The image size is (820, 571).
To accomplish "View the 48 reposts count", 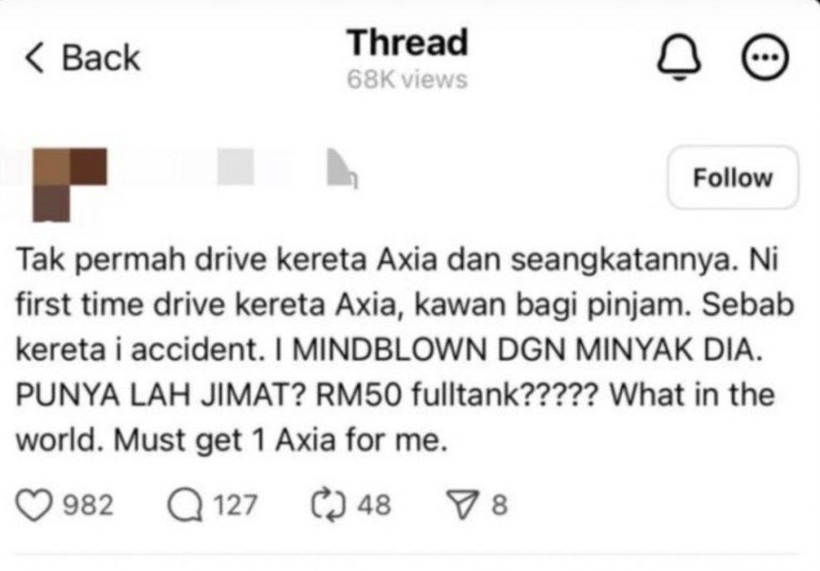I will pos(374,505).
